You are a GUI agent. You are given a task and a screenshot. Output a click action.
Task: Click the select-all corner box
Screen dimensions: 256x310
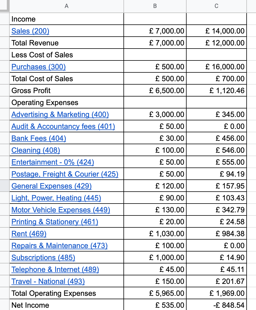(x=5, y=6)
